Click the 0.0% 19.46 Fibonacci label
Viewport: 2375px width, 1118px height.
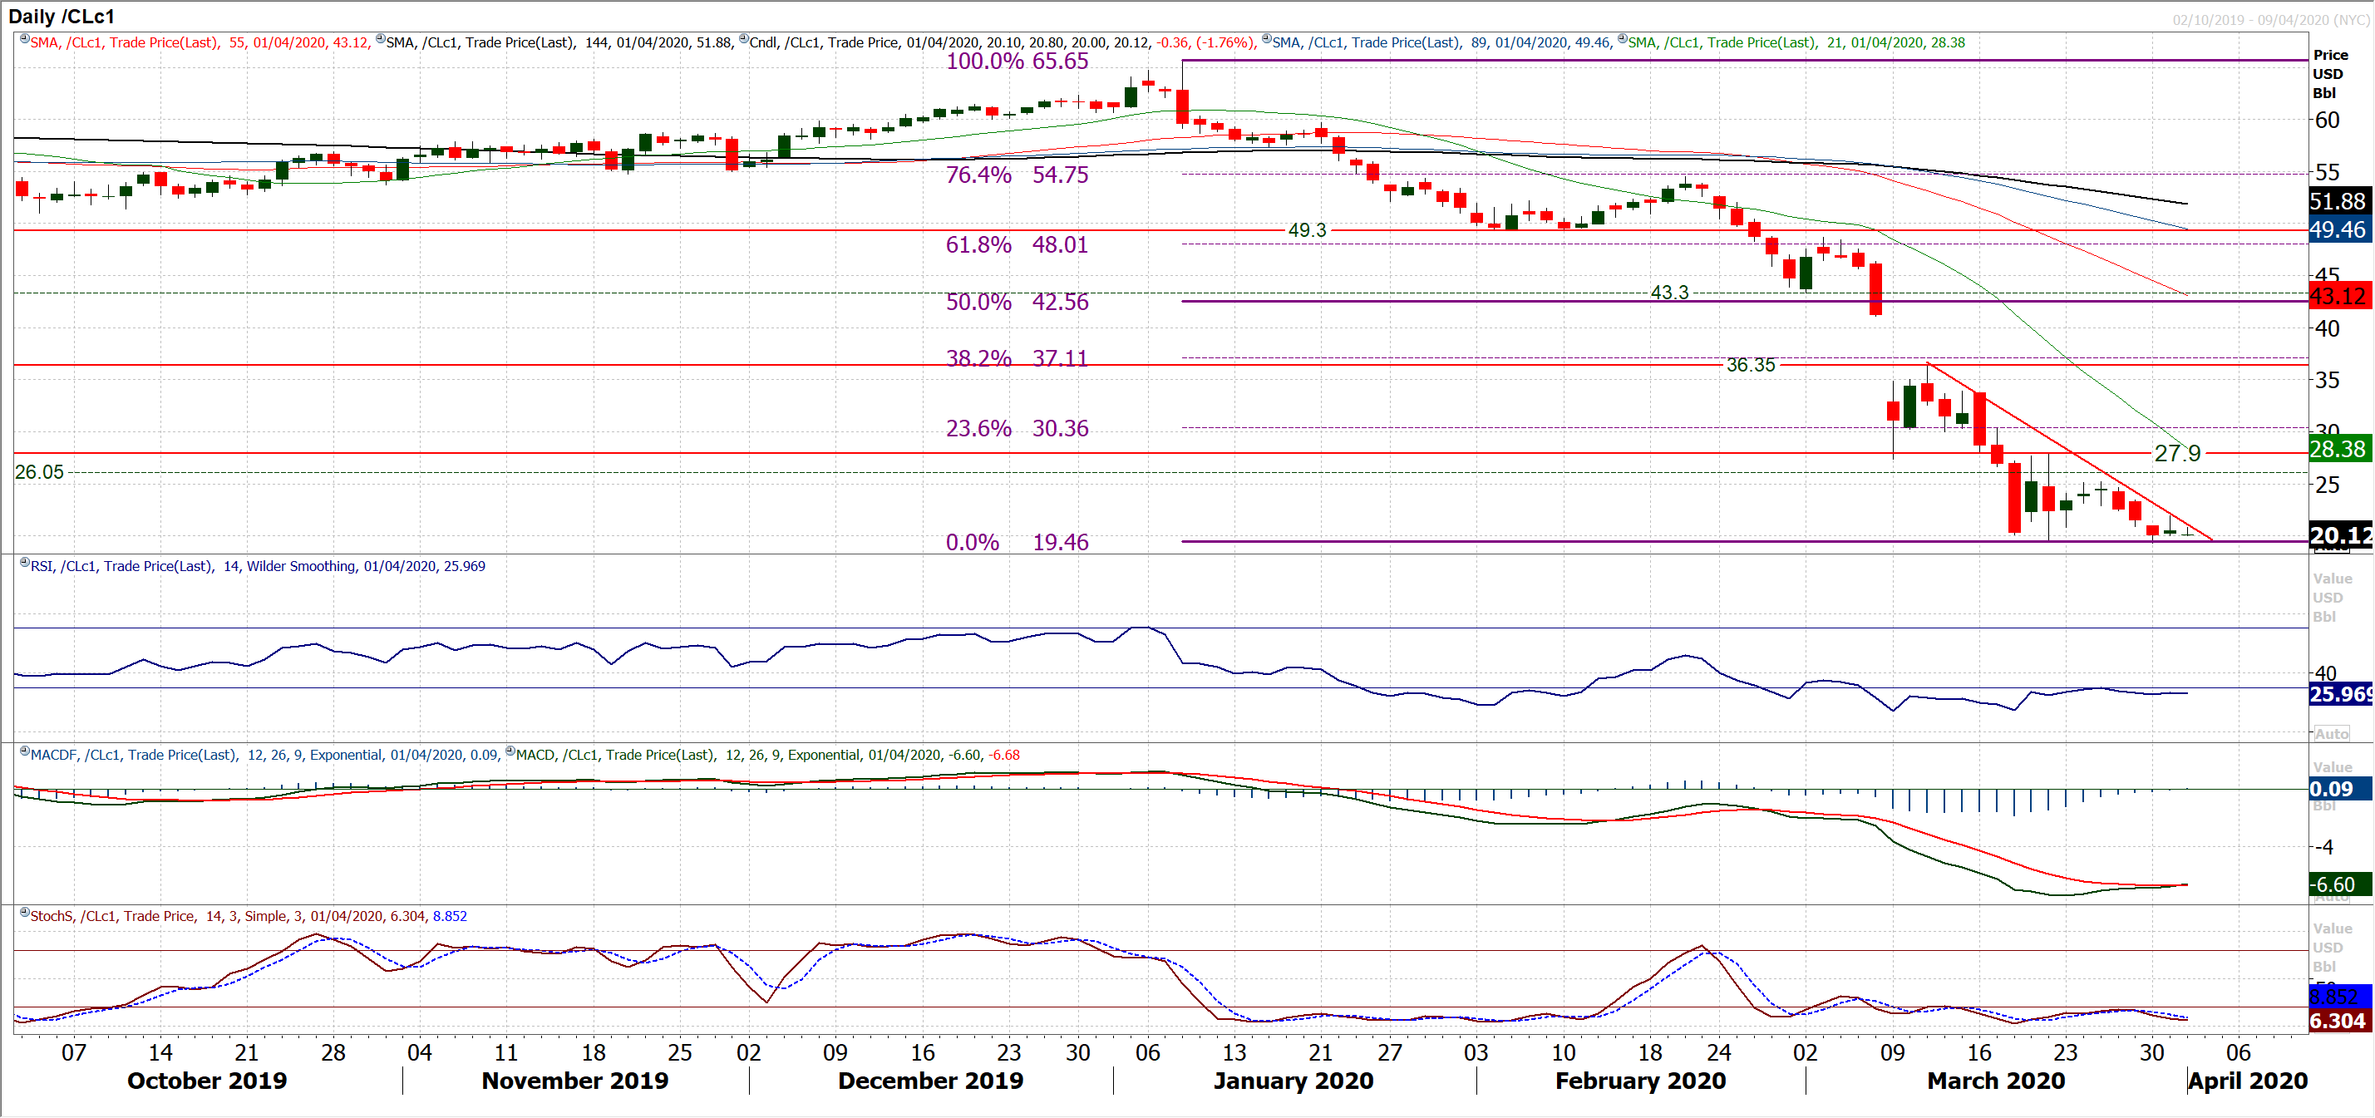(1017, 542)
